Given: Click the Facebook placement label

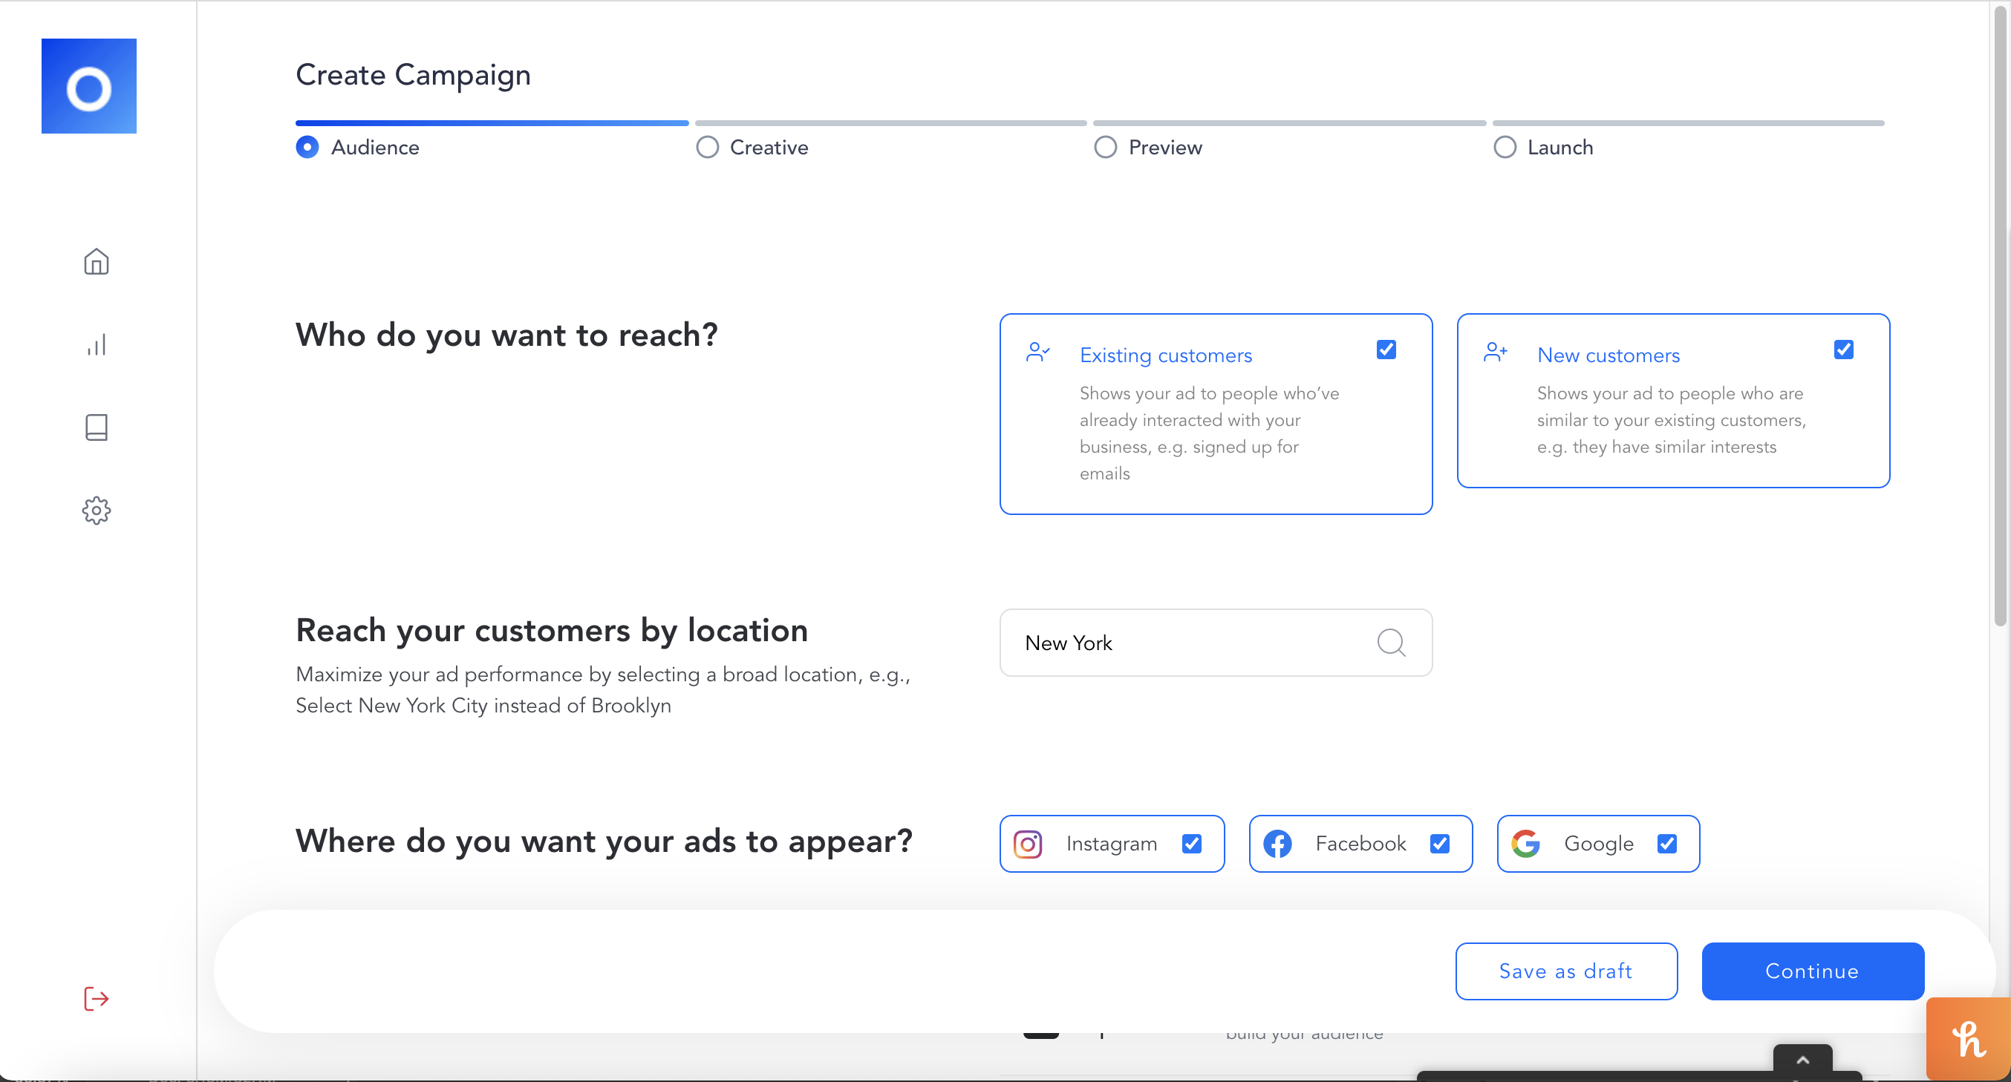Looking at the screenshot, I should pos(1360,844).
